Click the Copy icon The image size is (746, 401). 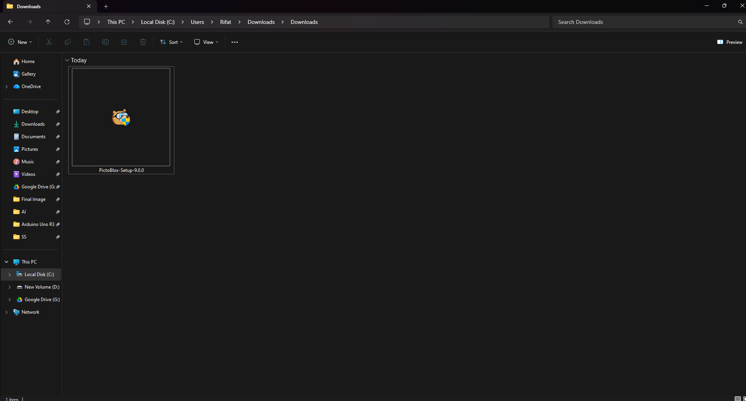[67, 42]
